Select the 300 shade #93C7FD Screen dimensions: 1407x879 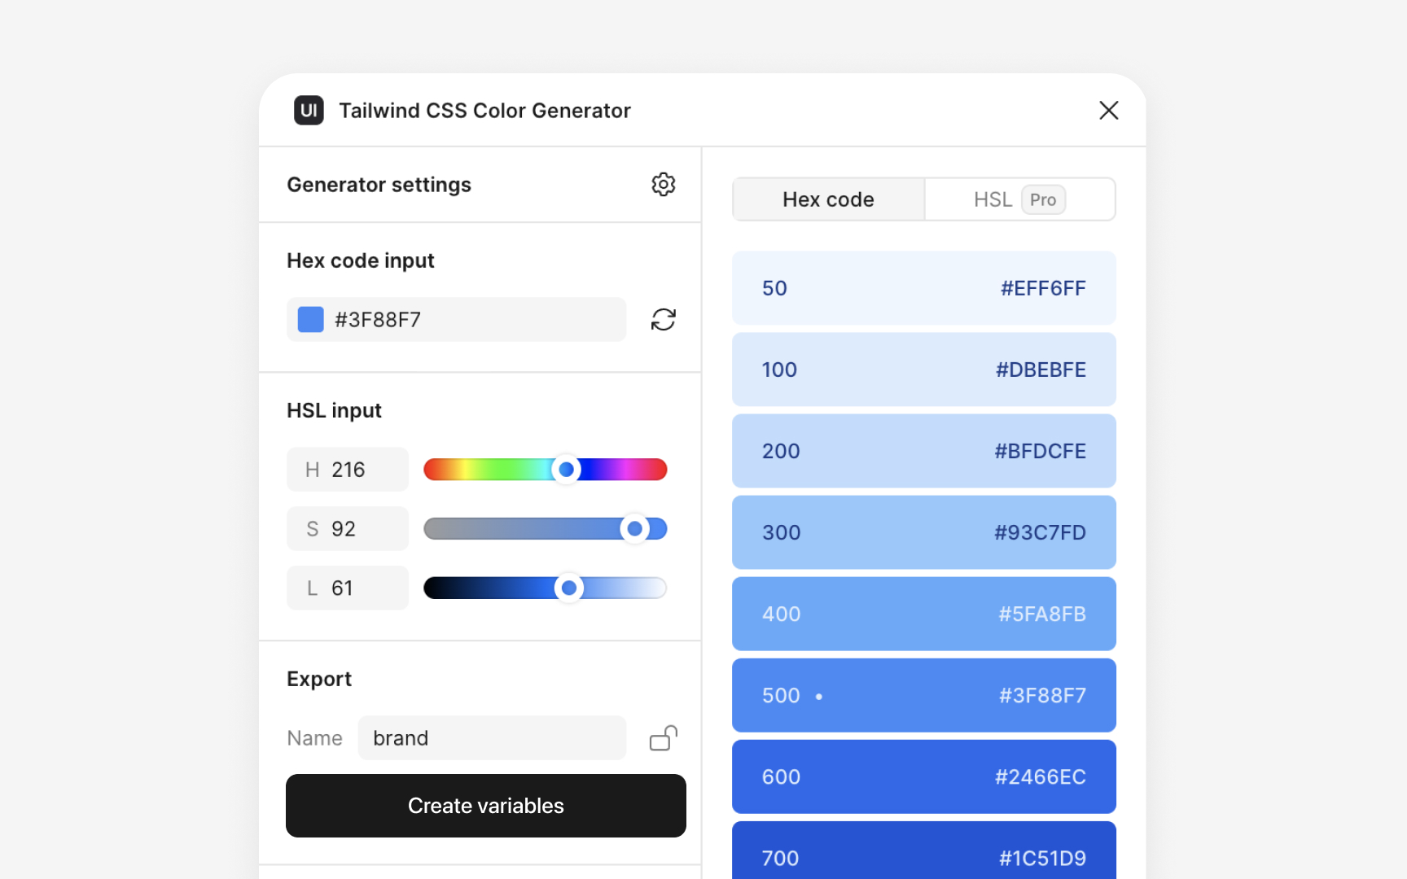coord(923,532)
